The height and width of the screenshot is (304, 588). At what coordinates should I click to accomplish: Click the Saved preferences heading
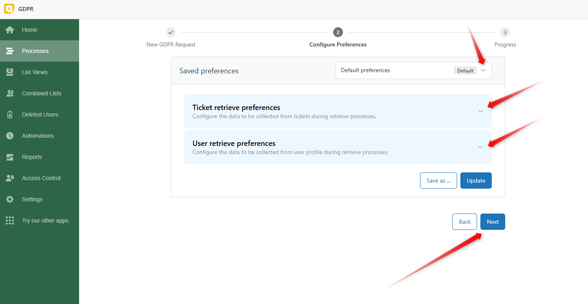(x=209, y=71)
